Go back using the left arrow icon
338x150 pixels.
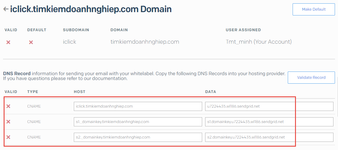pyautogui.click(x=6, y=9)
